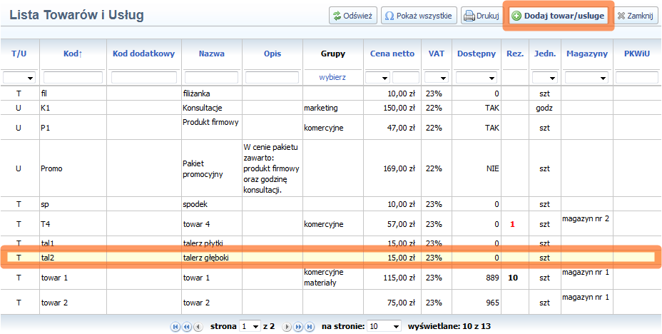This screenshot has width=662, height=334.
Task: Expand the VAT filter dropdown
Action: coord(436,77)
